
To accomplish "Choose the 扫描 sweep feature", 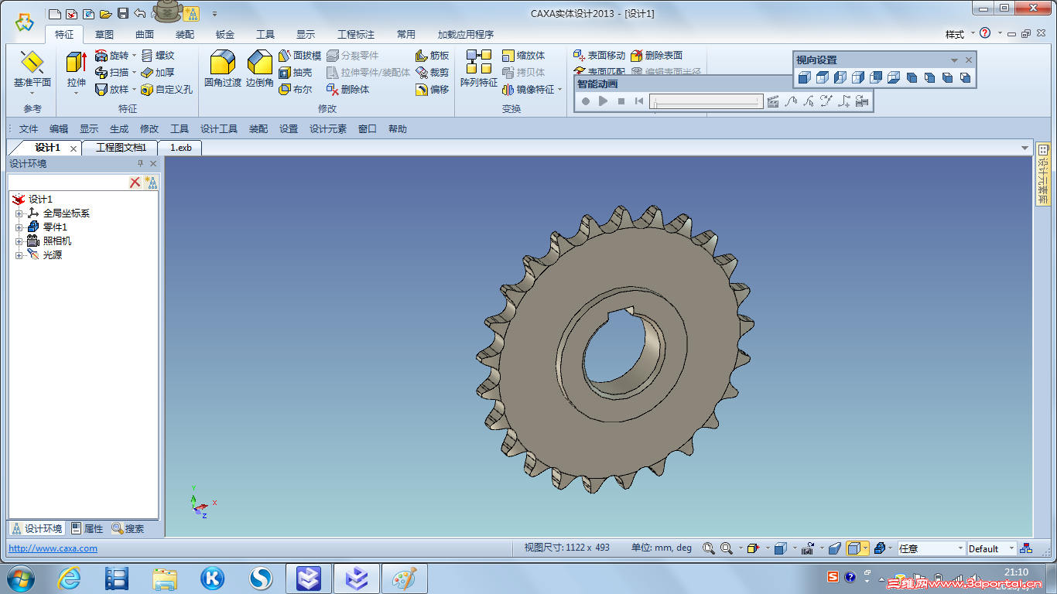I will pos(111,73).
